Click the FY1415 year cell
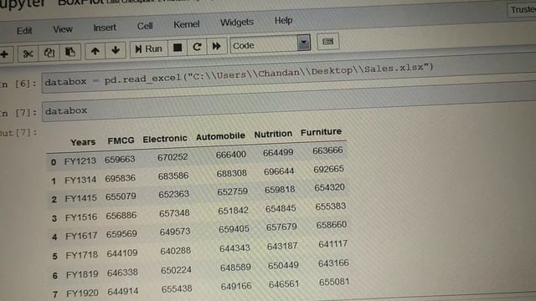Screen dimensions: 536x301 pos(81,198)
